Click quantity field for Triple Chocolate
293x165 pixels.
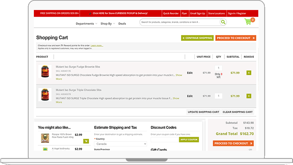pyautogui.click(x=218, y=96)
